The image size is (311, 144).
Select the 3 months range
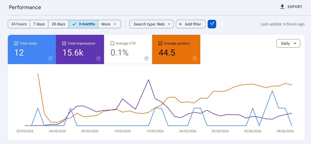click(x=83, y=24)
